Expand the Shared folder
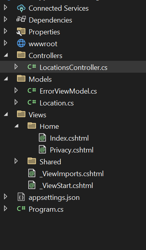 click(x=16, y=161)
